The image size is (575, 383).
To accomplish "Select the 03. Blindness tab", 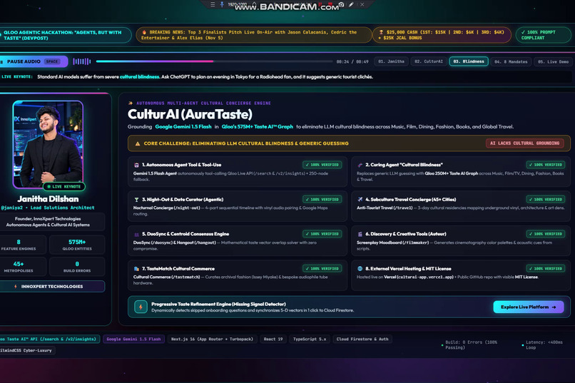I will click(x=469, y=61).
